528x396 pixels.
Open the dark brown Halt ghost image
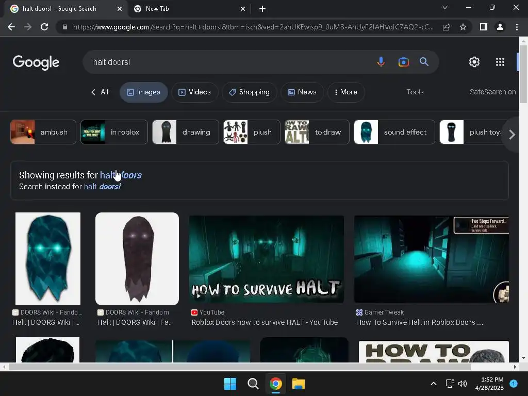pos(137,259)
